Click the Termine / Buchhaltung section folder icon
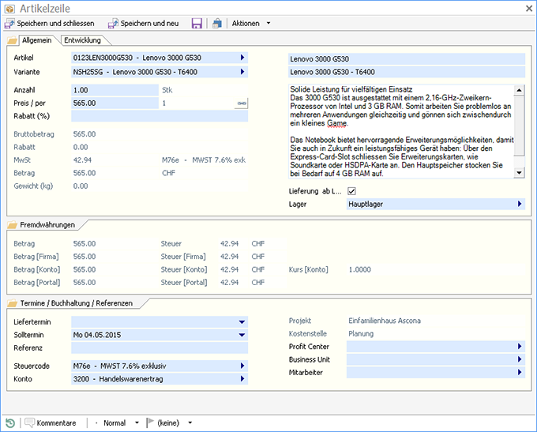Viewport: 537px width, 432px height. 13,303
